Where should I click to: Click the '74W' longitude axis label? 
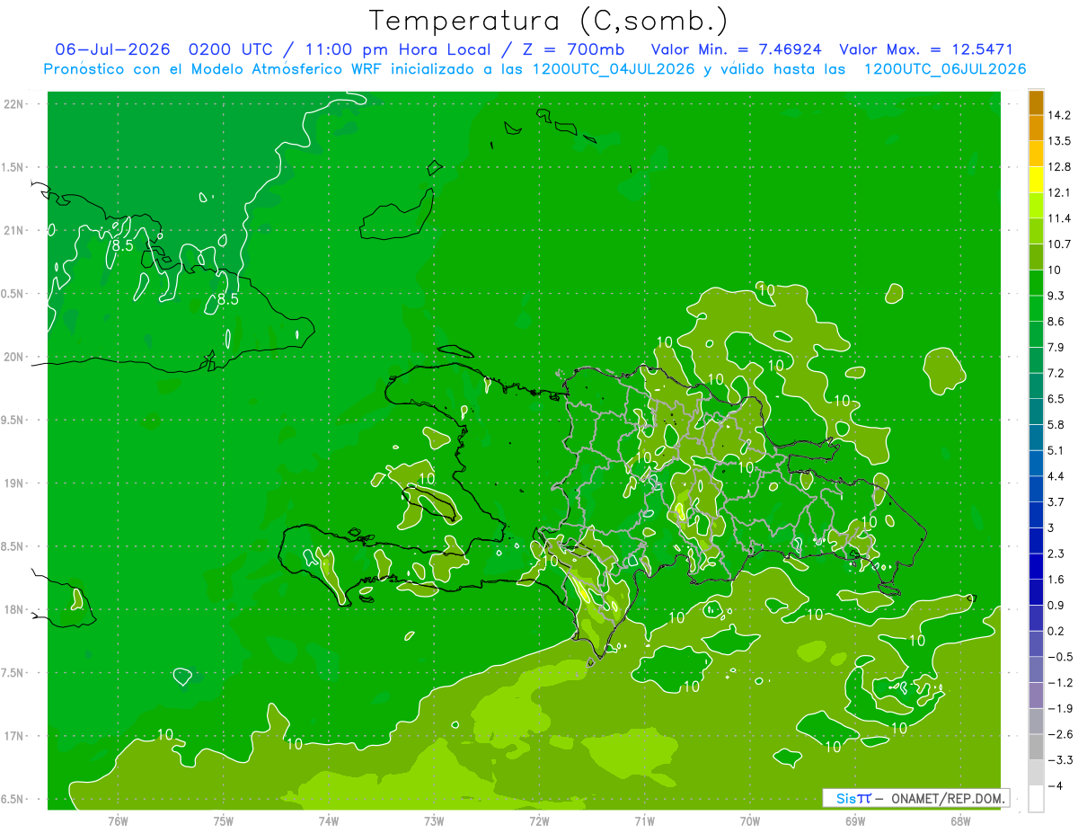tap(329, 821)
